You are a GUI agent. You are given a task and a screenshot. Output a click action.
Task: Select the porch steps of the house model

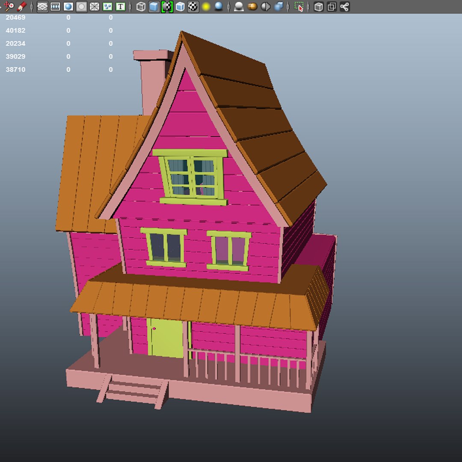click(x=133, y=391)
